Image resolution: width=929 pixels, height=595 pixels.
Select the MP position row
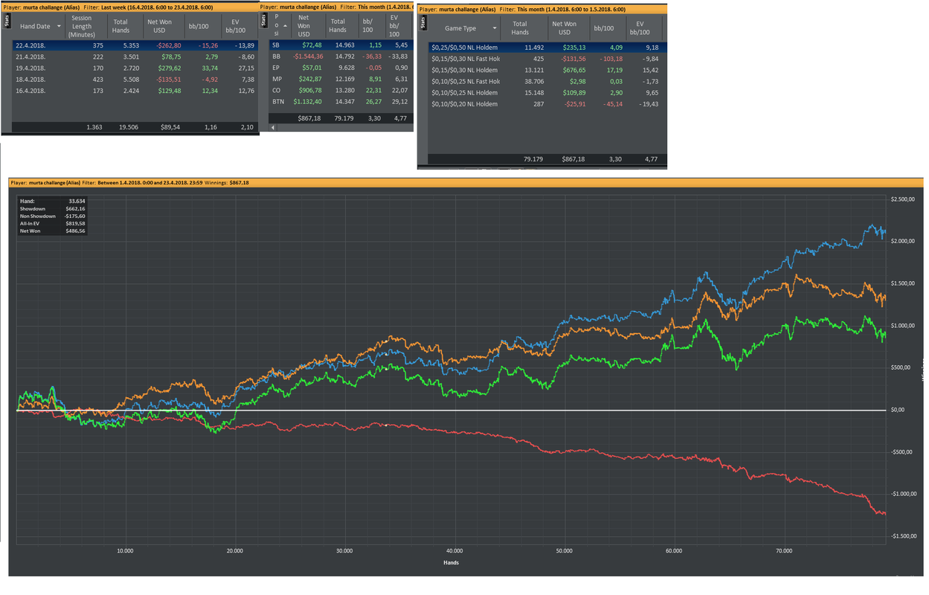click(341, 79)
